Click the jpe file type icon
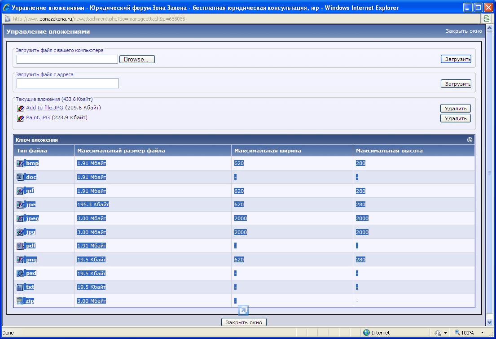Image resolution: width=496 pixels, height=339 pixels. [x=20, y=205]
